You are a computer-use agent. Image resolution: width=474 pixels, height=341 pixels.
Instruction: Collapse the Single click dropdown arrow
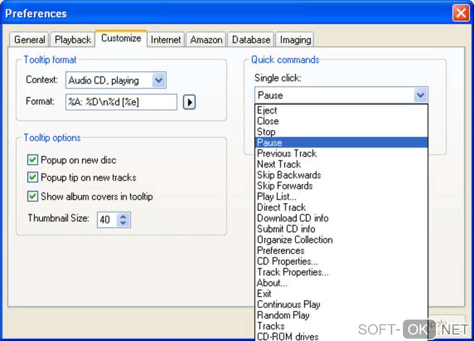click(421, 95)
